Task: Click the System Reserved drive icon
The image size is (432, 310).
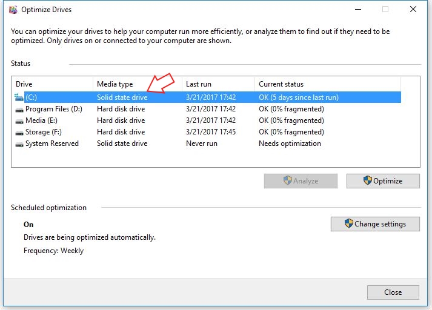Action: tap(19, 144)
